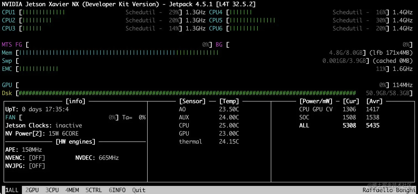Click the Swp label
Image resolution: width=418 pixels, height=194 pixels.
pyautogui.click(x=7, y=61)
